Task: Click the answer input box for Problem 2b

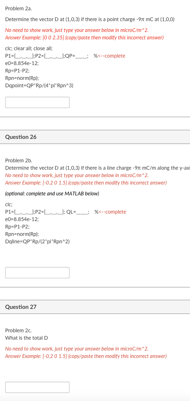Action: [x=37, y=272]
